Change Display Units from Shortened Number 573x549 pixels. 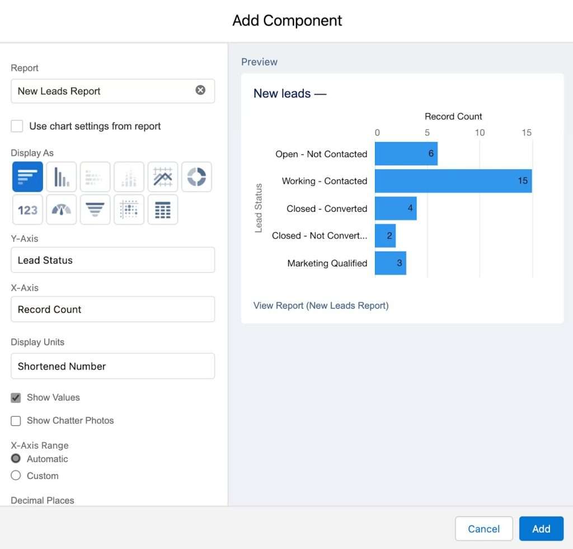(x=112, y=366)
